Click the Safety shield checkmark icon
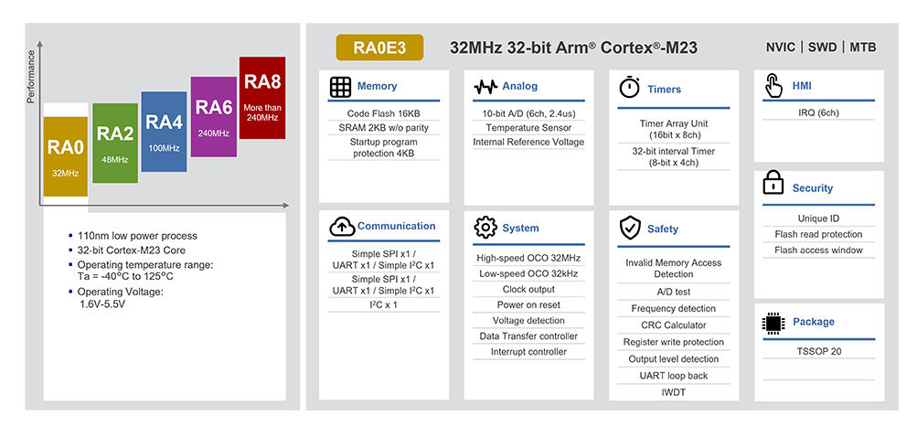Viewport: 917px width, 426px height. point(630,229)
